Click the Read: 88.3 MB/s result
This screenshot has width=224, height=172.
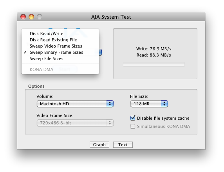click(x=154, y=55)
